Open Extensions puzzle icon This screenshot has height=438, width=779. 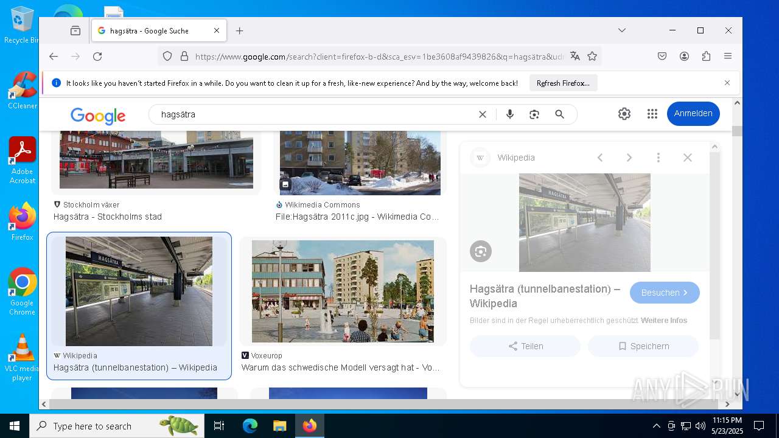pos(706,56)
